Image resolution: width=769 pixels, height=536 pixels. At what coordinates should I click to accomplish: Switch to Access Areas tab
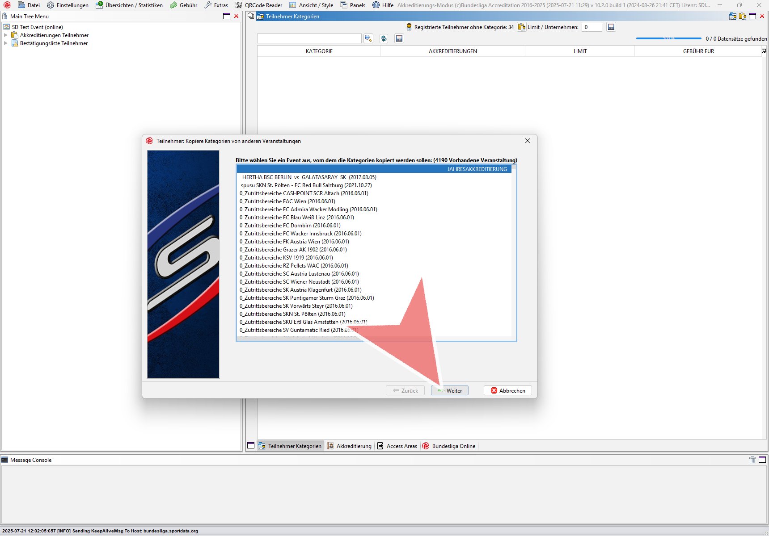coord(397,446)
